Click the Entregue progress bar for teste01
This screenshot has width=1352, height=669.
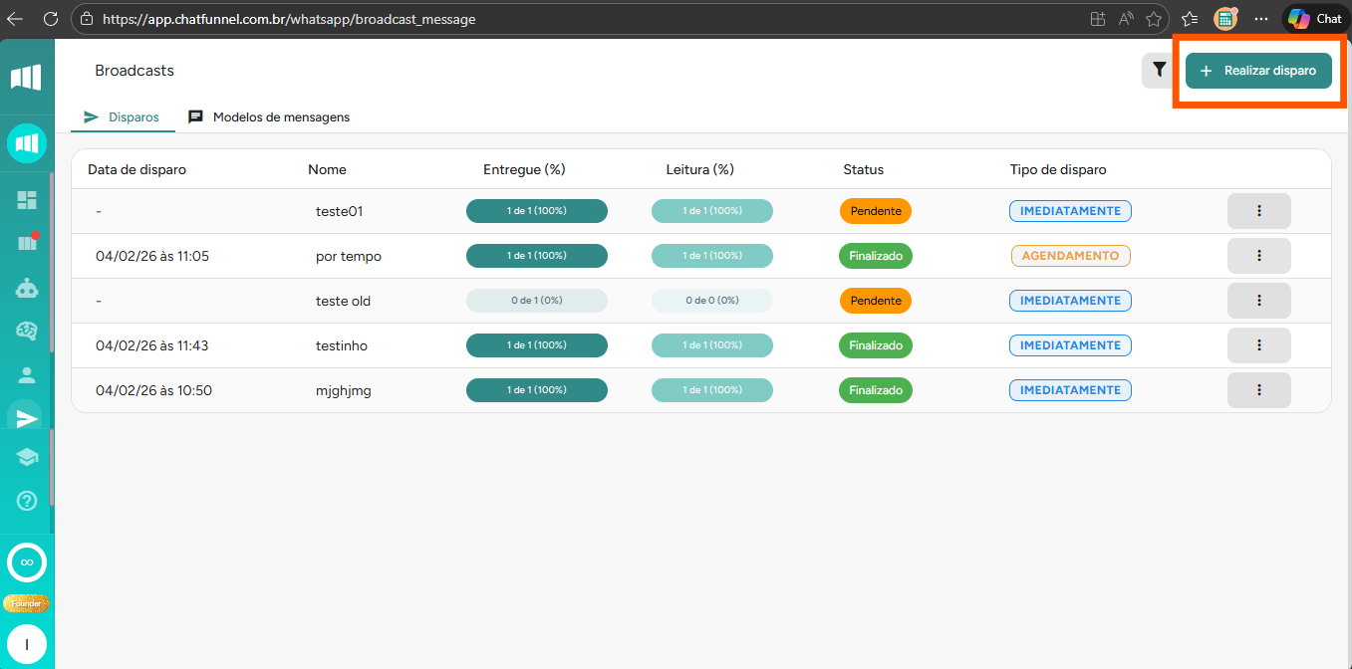537,211
